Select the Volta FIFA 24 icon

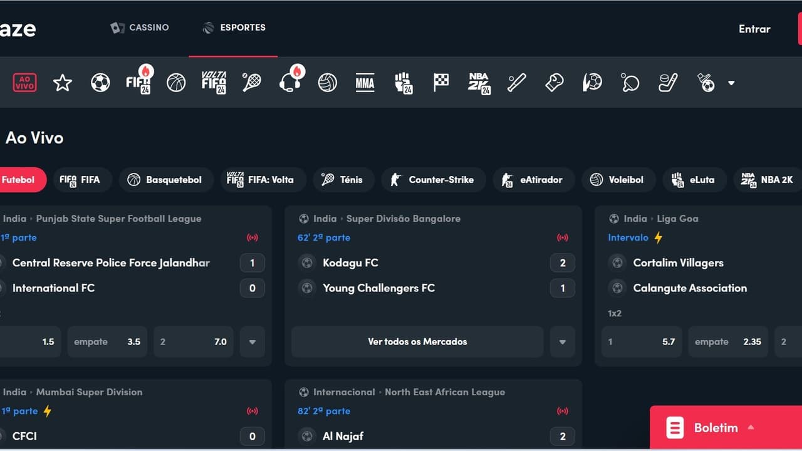[x=214, y=83]
